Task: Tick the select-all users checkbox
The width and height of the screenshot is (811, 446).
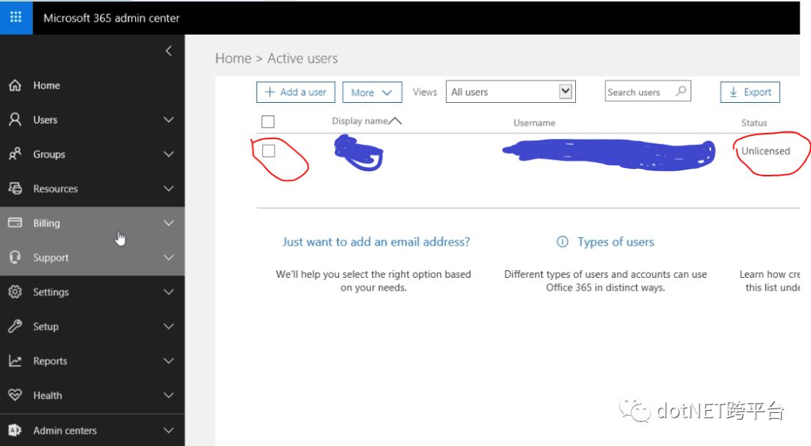Action: [268, 122]
